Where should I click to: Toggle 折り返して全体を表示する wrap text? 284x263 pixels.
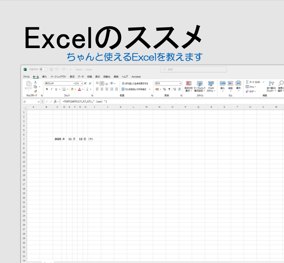tap(135, 84)
